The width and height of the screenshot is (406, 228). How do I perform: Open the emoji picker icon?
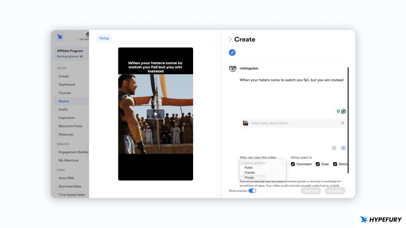pos(343,148)
